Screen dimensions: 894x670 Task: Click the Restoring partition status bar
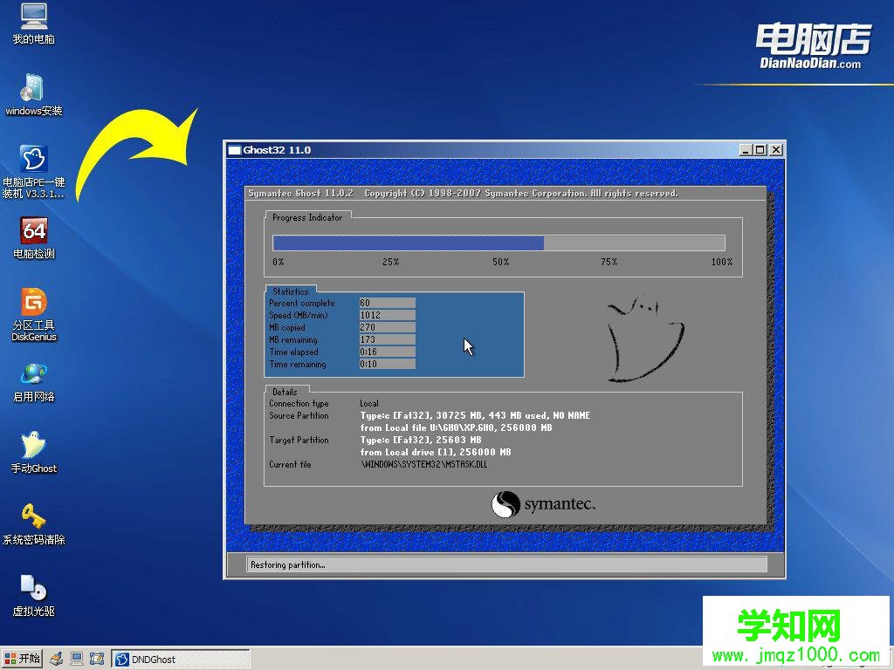click(507, 564)
